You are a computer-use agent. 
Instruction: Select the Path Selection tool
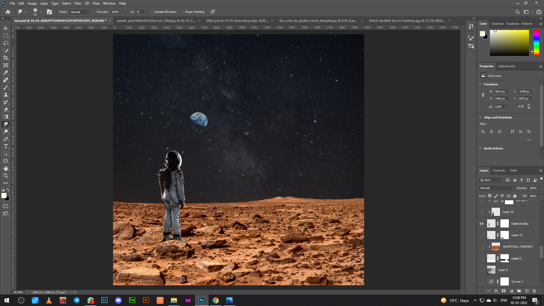click(x=6, y=154)
